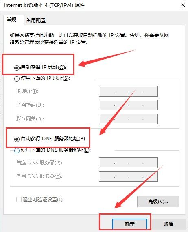Select 使用下面的 IP 地址 radio option

17,79
